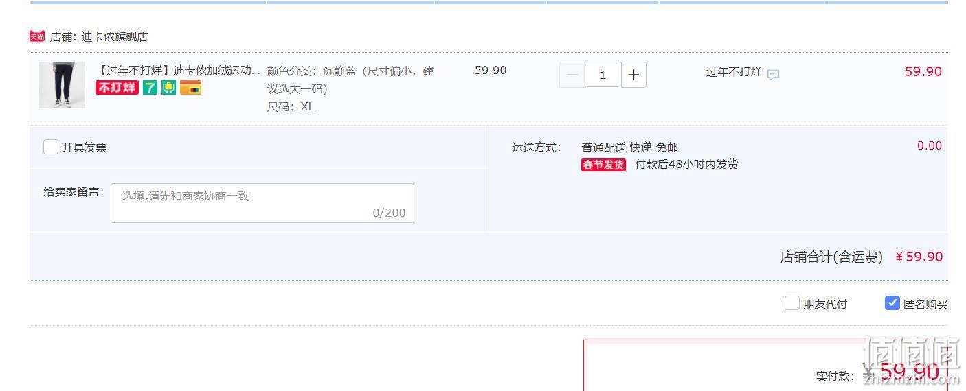Image resolution: width=966 pixels, height=391 pixels.
Task: Click the credit card payment icon
Action: [191, 88]
